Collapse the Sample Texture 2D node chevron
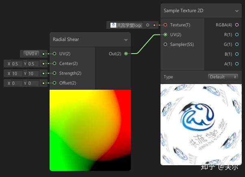The height and width of the screenshot is (177, 245). [237, 11]
